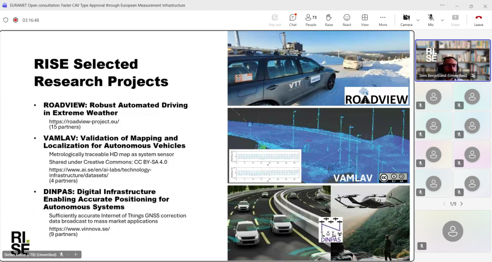Click the ai.se datasets URL on slide
492x262 pixels.
(x=100, y=172)
